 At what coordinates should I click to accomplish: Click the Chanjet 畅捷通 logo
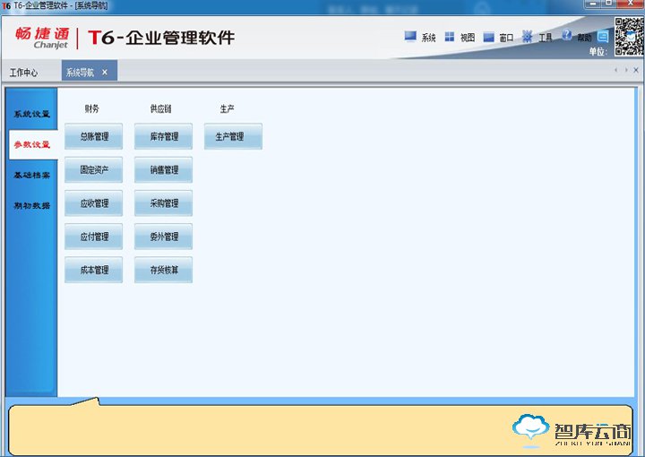pos(42,38)
